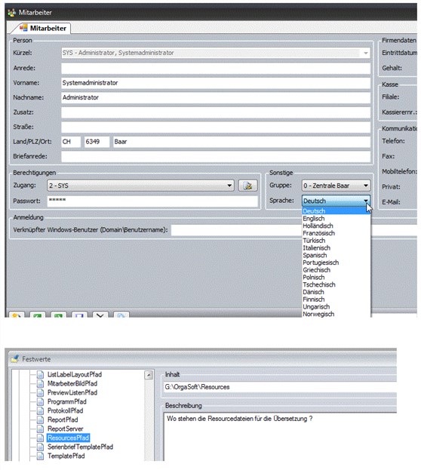Viewport: 421px width, 470px height.
Task: Click the Passwort field
Action: [152, 201]
